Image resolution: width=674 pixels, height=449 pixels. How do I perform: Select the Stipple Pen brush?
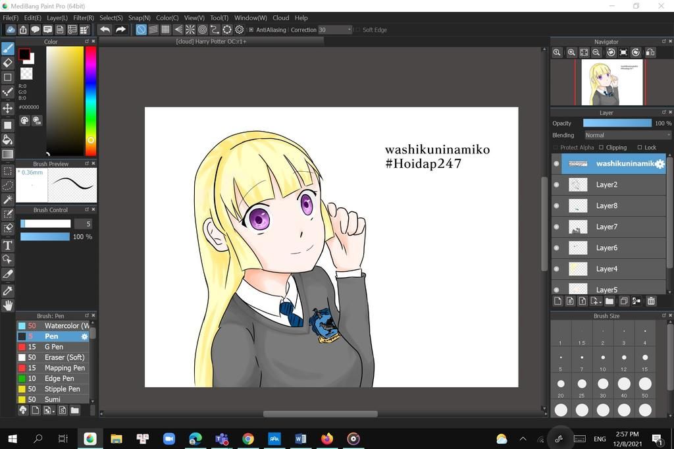tap(53, 389)
